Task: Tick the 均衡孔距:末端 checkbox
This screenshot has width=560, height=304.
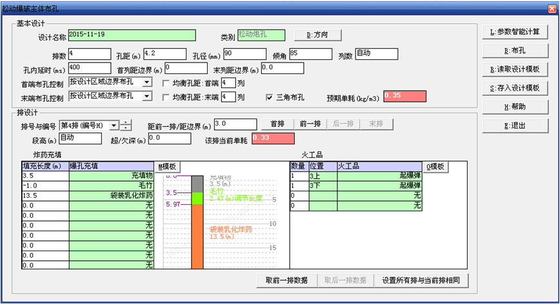Action: click(166, 97)
